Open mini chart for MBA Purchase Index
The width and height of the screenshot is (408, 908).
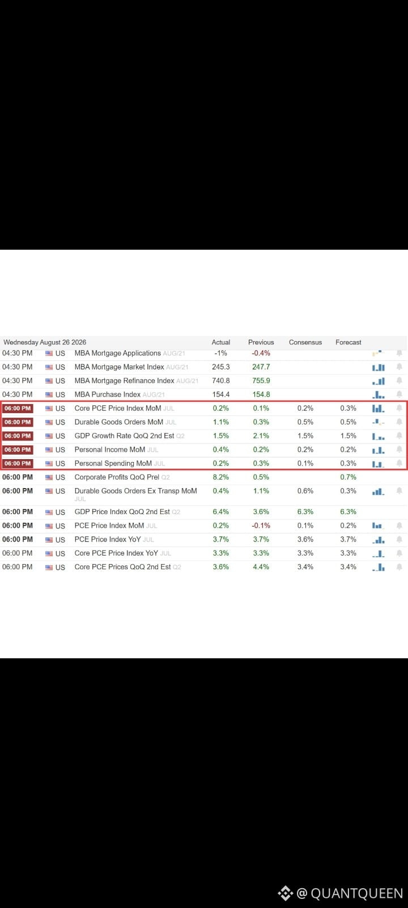click(x=379, y=394)
